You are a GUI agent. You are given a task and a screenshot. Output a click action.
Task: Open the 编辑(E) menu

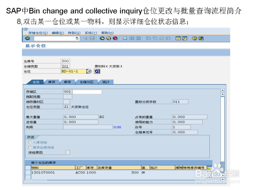(x=58, y=33)
